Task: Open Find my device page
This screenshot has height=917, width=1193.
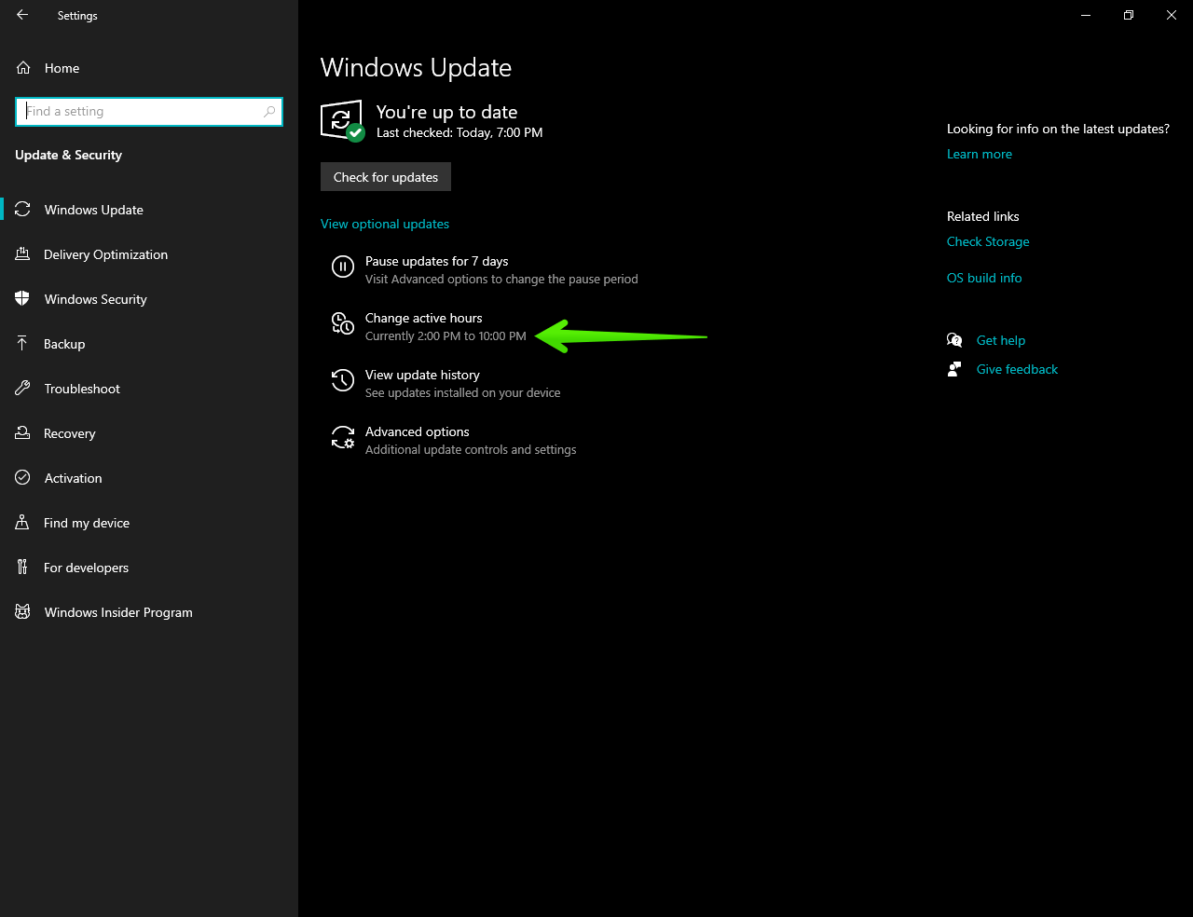Action: pos(149,523)
